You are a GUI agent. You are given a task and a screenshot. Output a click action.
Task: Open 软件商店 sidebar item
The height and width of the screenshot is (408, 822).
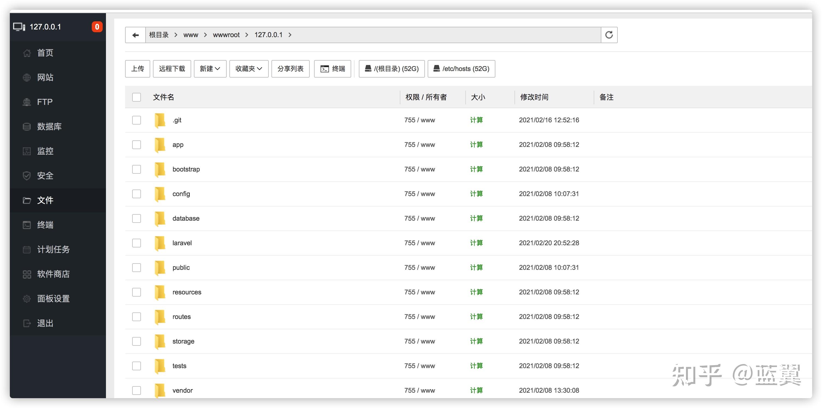[53, 274]
